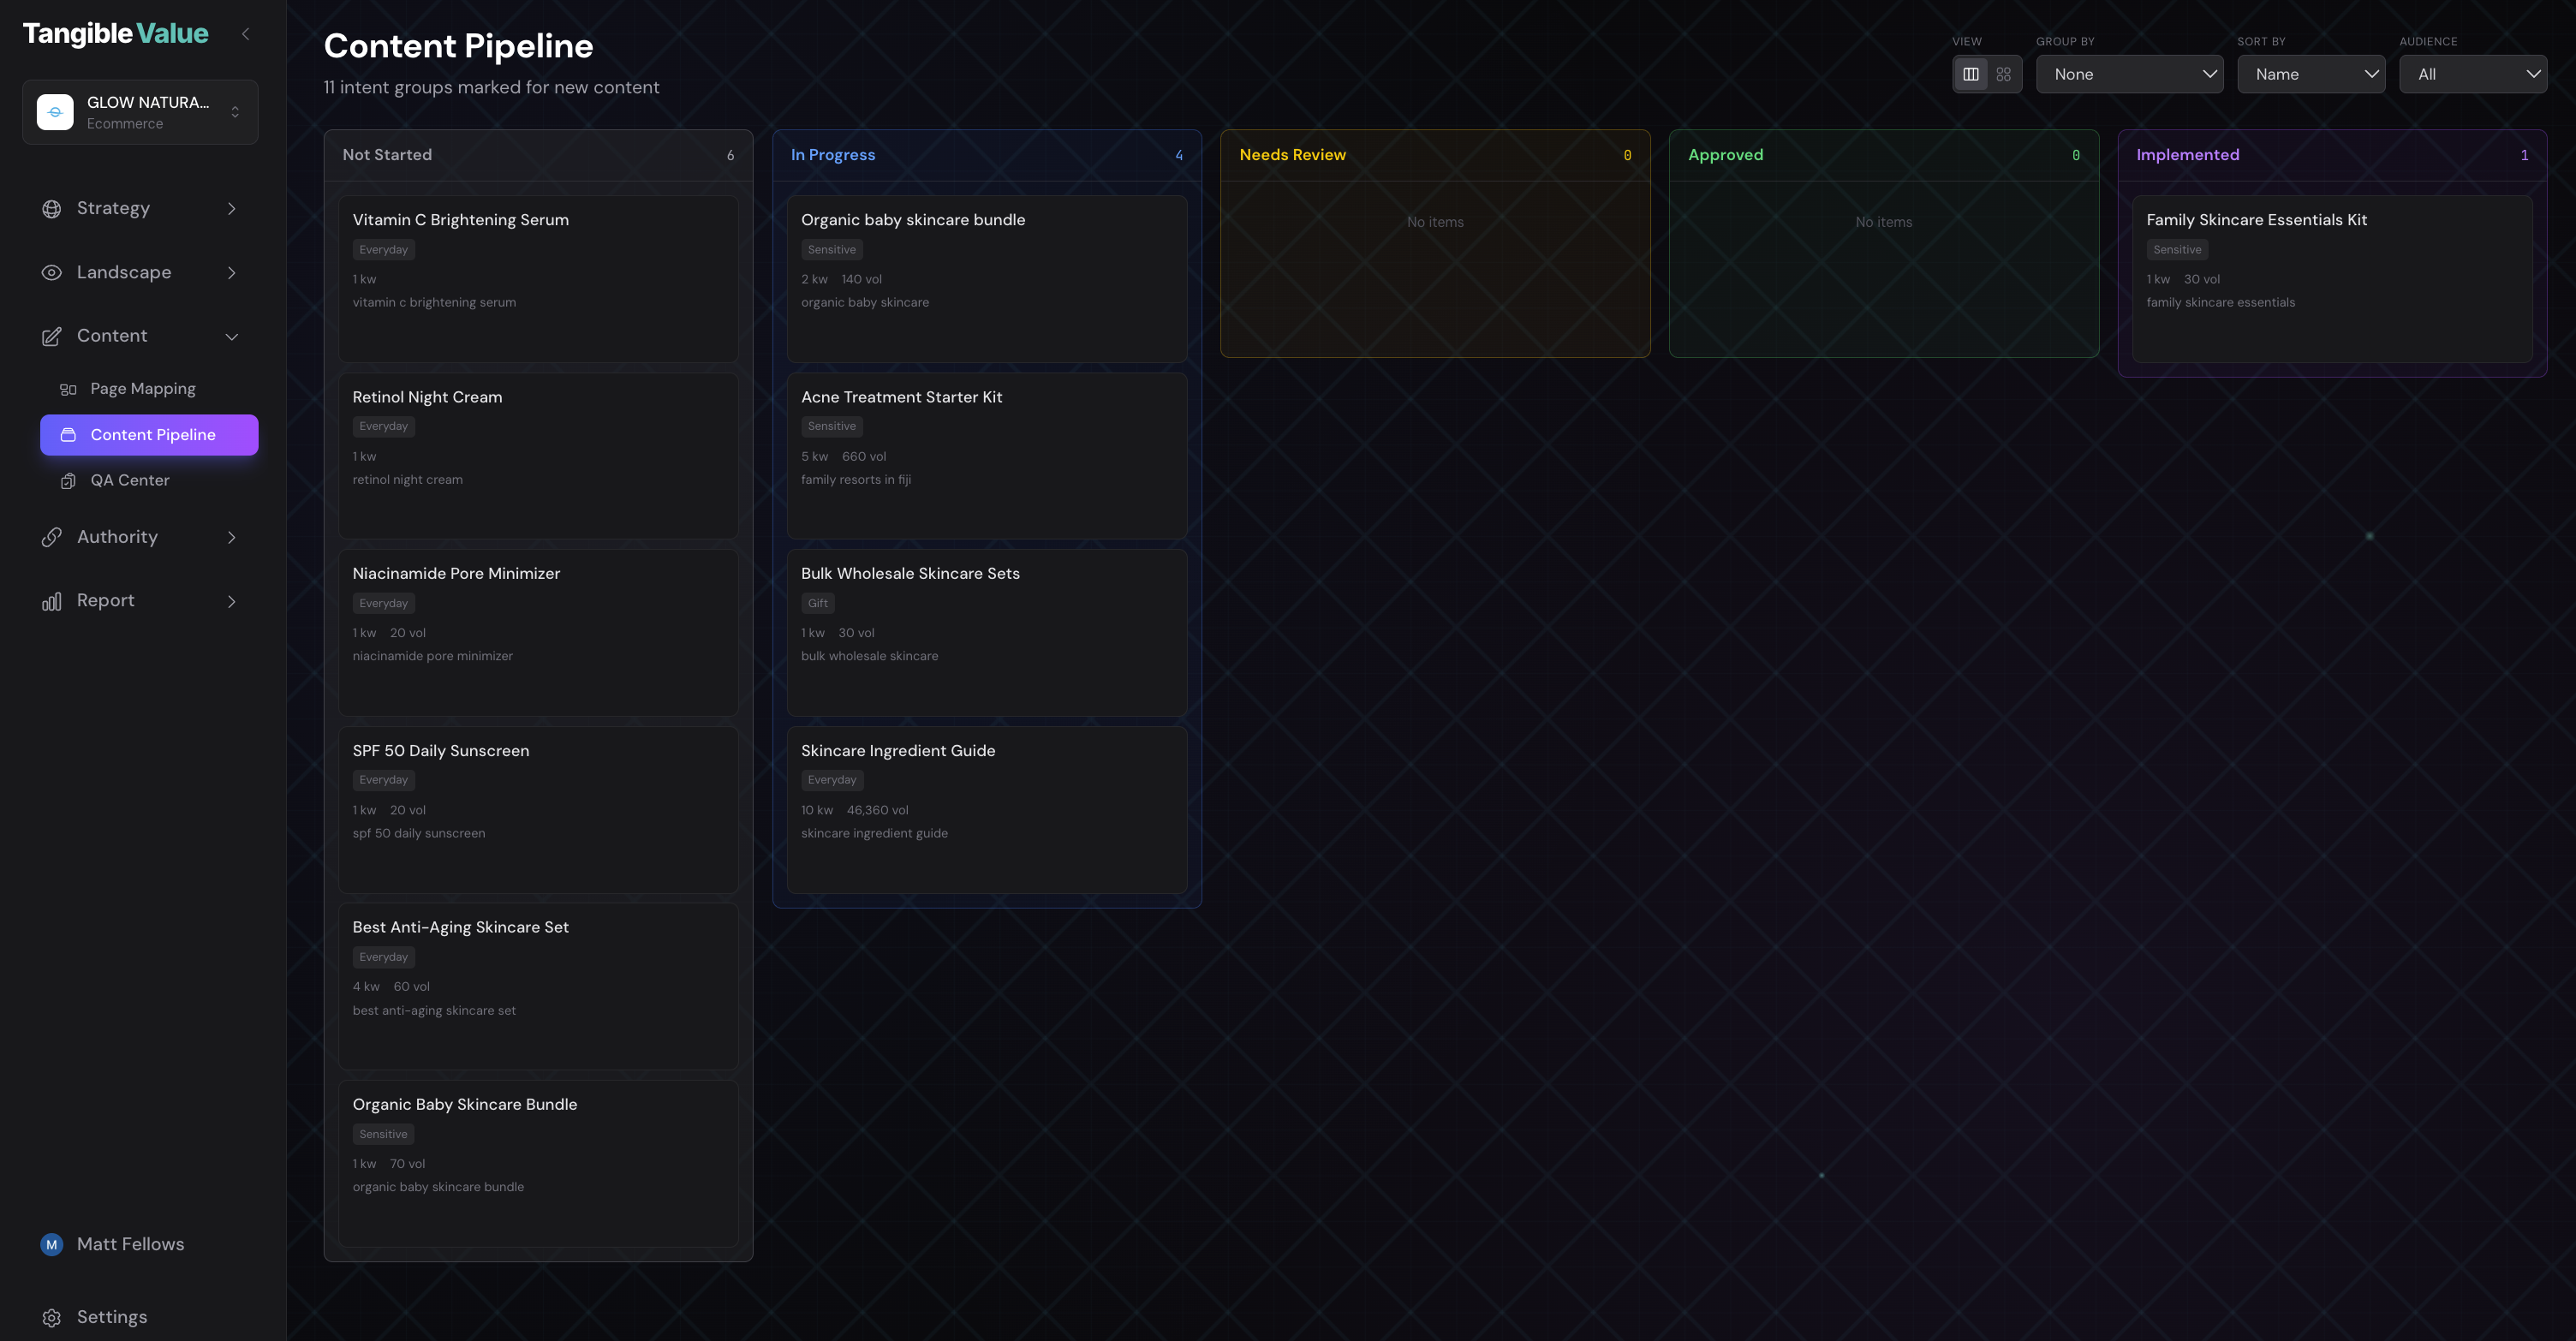Open the Report bar-chart icon
The height and width of the screenshot is (1341, 2576).
pyautogui.click(x=51, y=600)
